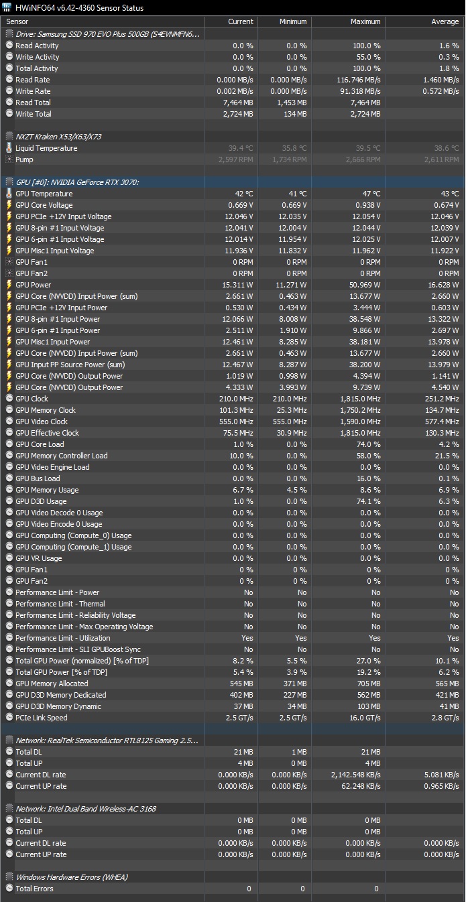The width and height of the screenshot is (468, 902).
Task: Select Performance Limit - SLI GPUBoost Sync label
Action: tap(78, 649)
